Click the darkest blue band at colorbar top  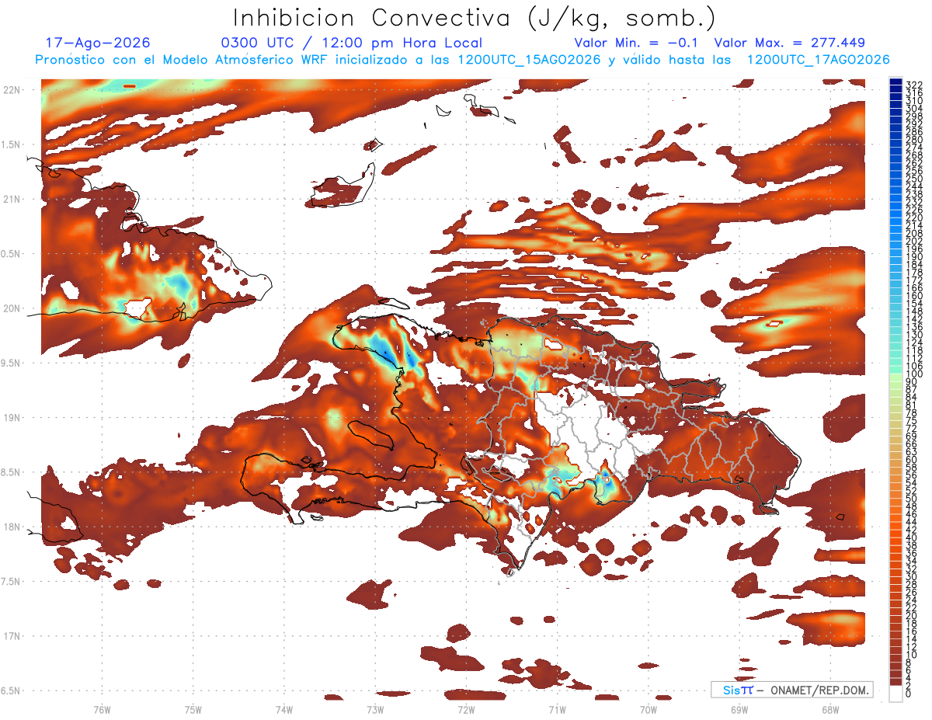[x=896, y=82]
